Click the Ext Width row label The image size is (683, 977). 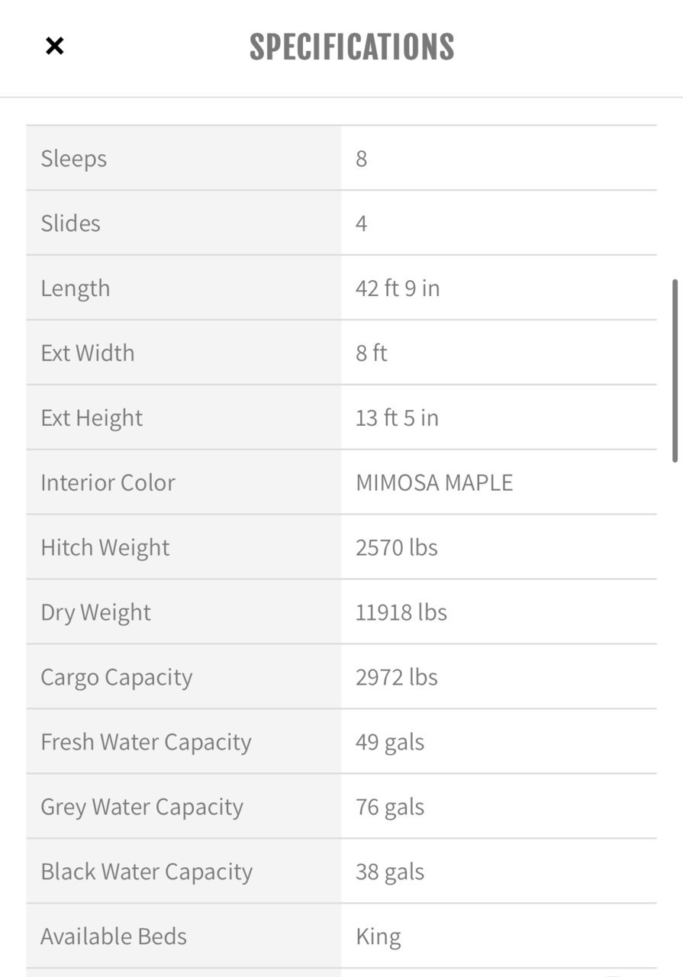point(88,353)
